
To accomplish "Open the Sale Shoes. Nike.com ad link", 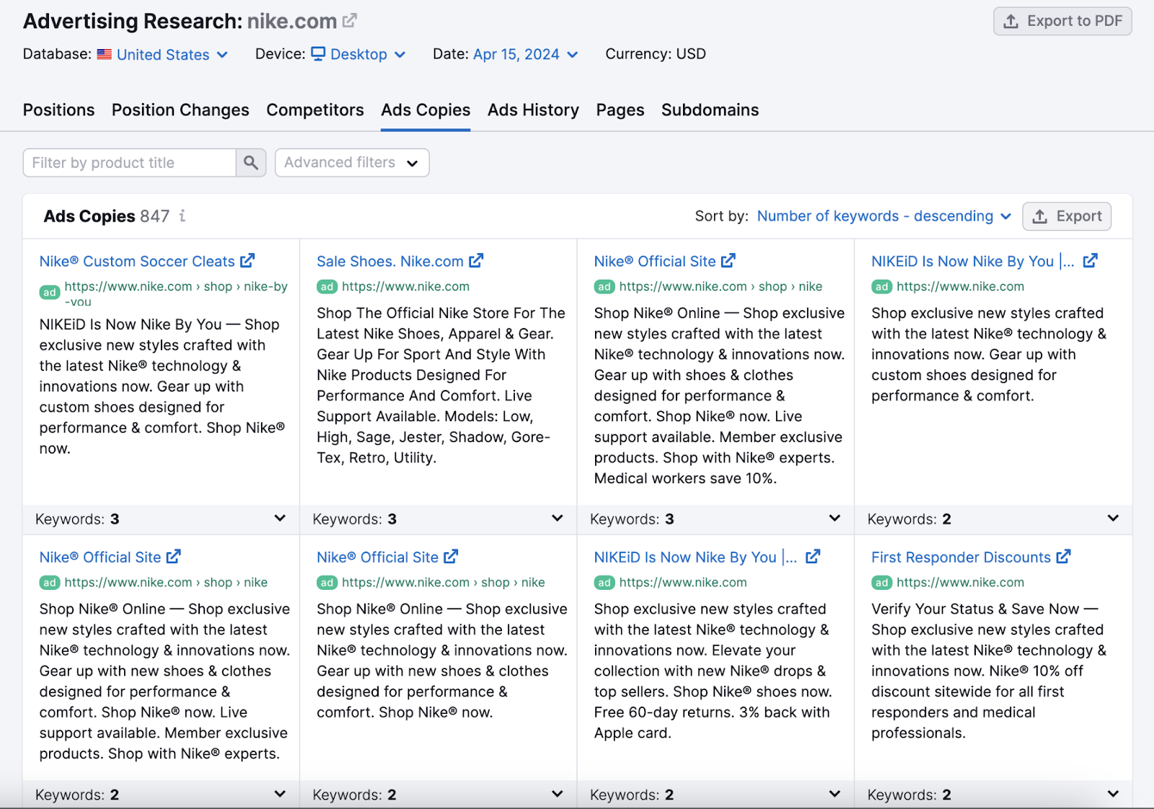I will tap(391, 261).
